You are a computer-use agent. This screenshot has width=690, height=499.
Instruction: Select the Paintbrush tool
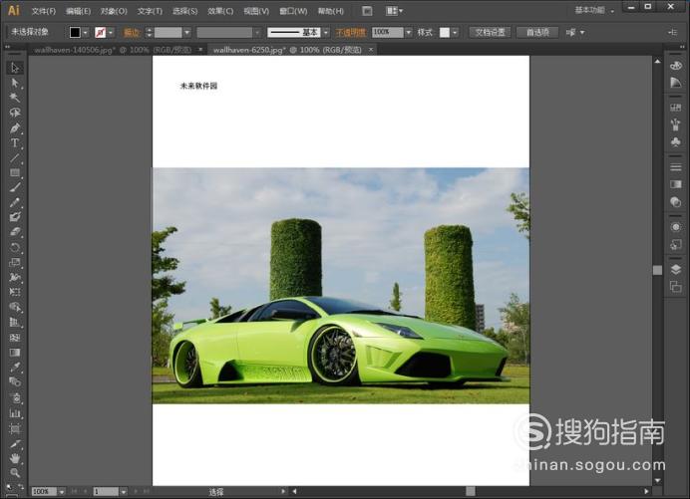pyautogui.click(x=15, y=187)
